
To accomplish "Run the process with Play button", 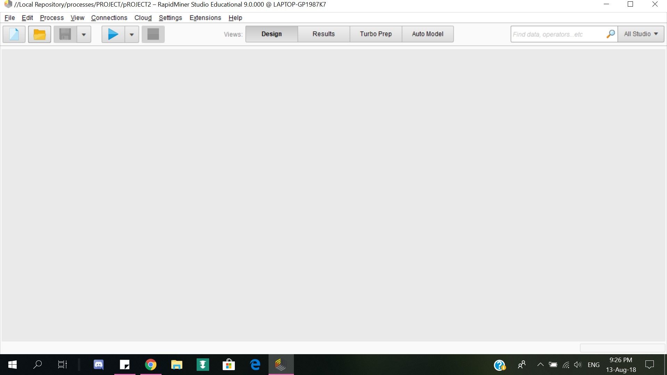I will [113, 34].
